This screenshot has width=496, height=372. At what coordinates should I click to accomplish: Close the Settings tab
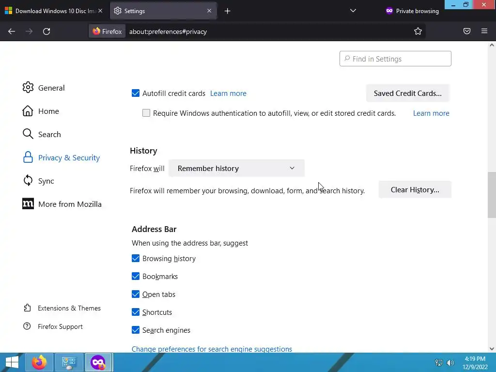209,11
